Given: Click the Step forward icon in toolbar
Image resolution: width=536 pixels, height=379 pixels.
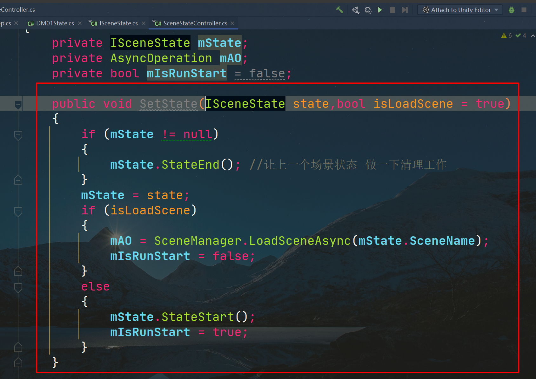Looking at the screenshot, I should [405, 10].
